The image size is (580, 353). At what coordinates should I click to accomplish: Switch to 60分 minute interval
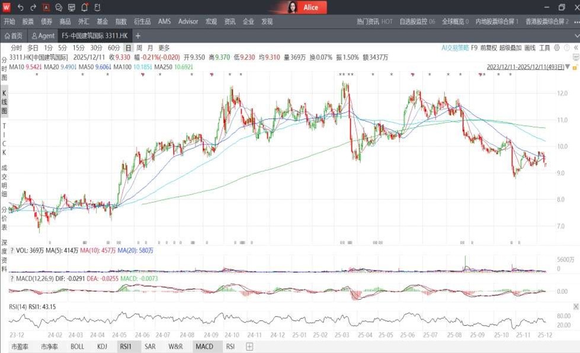click(x=114, y=48)
